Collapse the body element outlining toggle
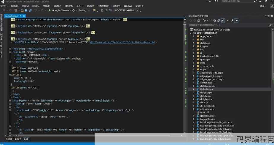This screenshot has height=145, width=274. (x=10, y=101)
